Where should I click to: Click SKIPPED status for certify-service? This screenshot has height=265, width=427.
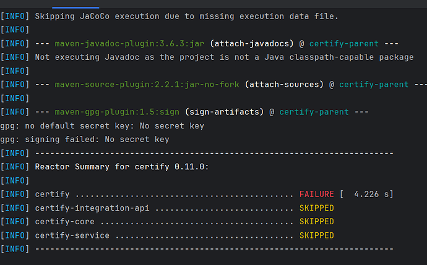[316, 235]
